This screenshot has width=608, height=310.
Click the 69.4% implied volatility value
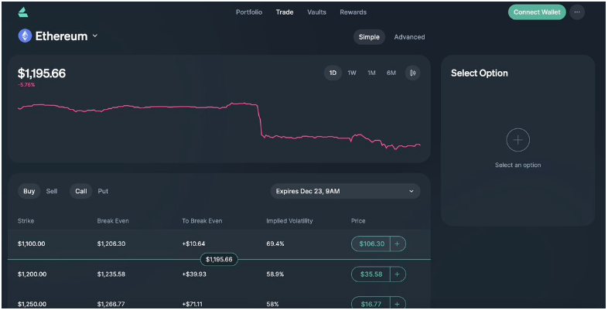click(x=275, y=244)
